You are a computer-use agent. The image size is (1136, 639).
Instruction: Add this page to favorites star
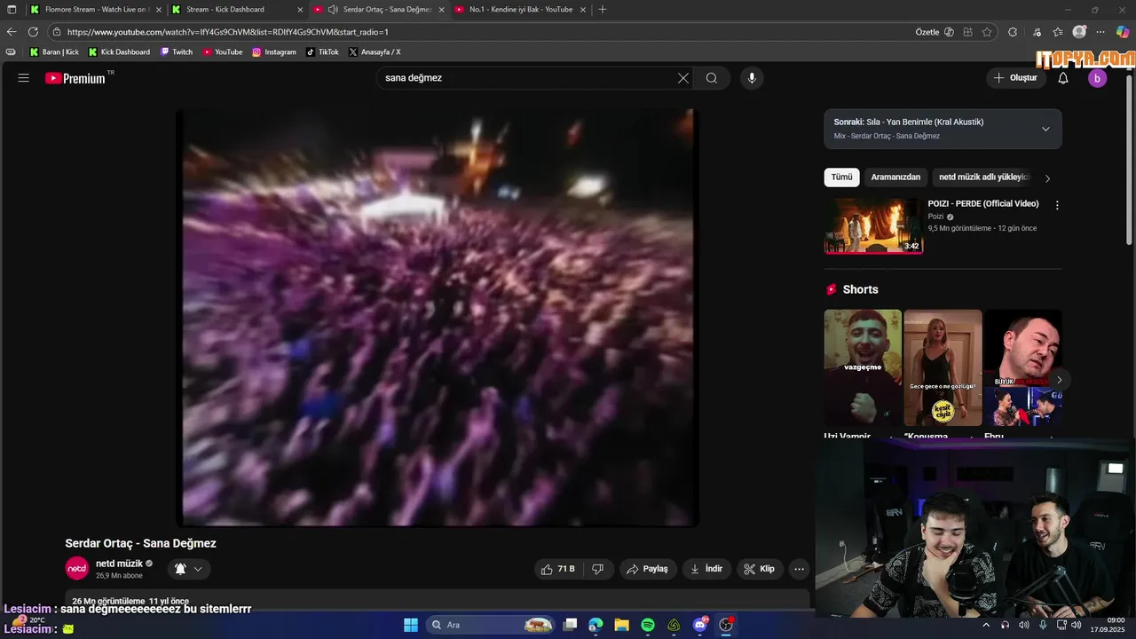[987, 32]
